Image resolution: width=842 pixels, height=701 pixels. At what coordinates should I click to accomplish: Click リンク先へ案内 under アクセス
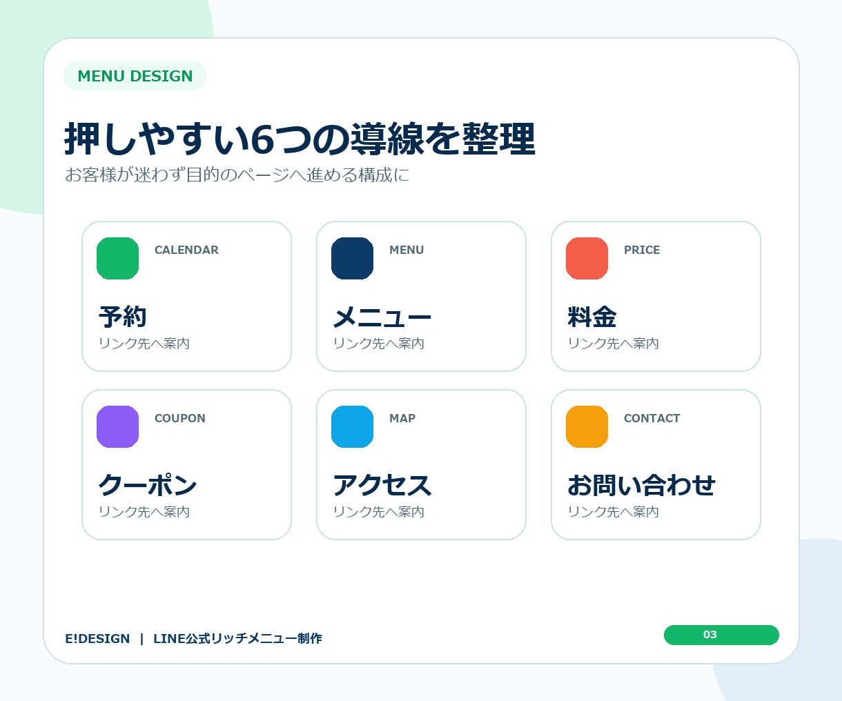[379, 511]
